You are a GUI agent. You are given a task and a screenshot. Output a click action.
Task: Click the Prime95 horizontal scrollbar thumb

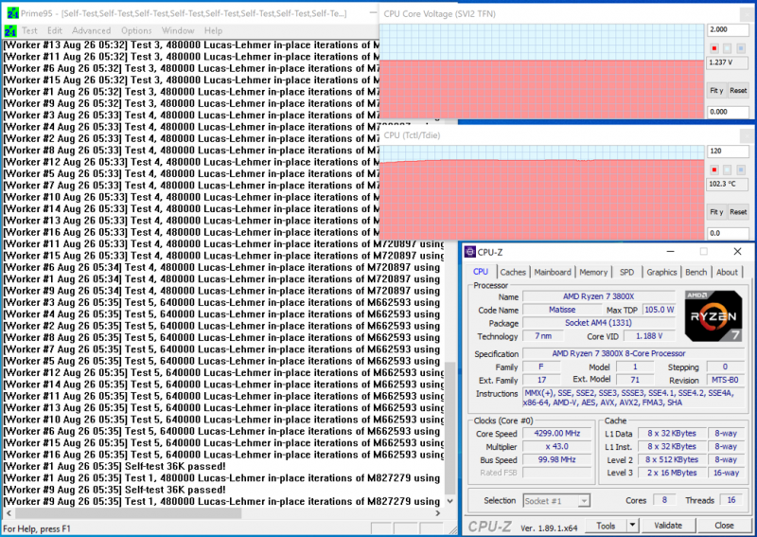(x=129, y=513)
